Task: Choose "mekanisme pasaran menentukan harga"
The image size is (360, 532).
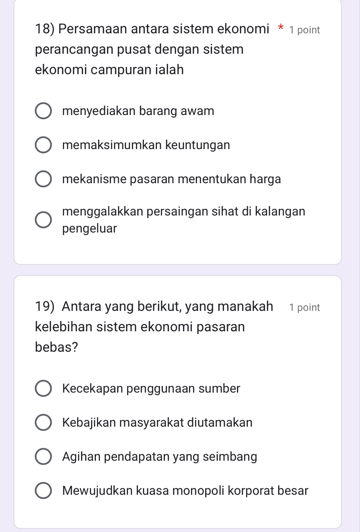Action: tap(171, 179)
